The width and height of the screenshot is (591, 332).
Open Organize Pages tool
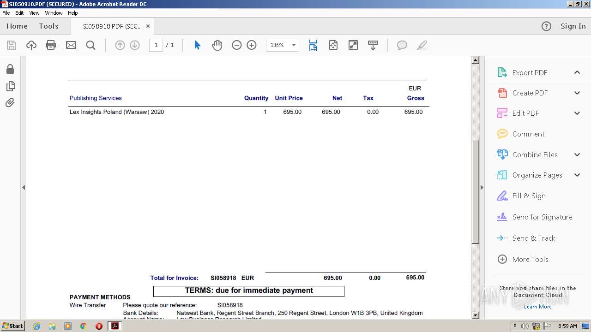pos(529,175)
